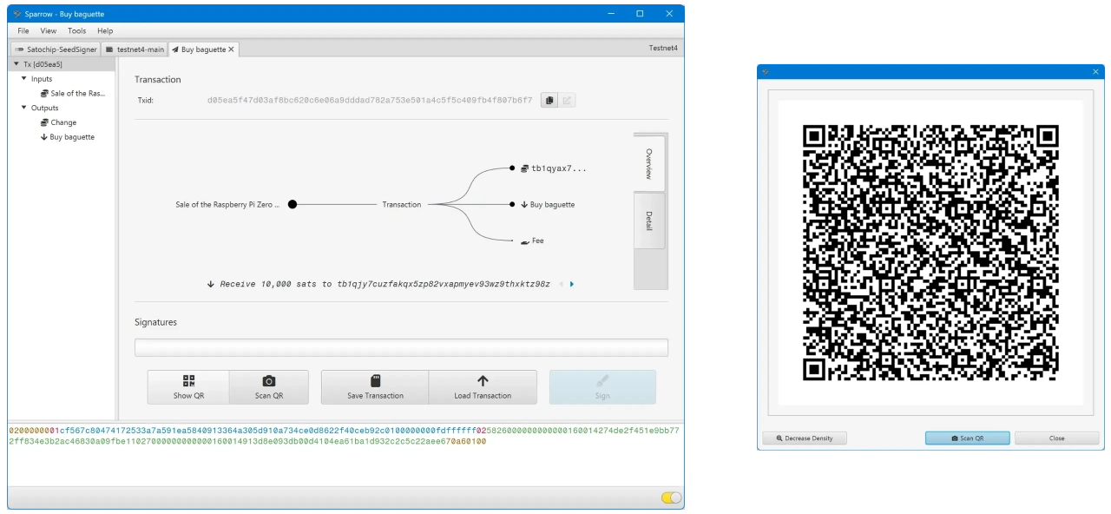Image resolution: width=1111 pixels, height=514 pixels.
Task: Click the down-arrow icon by Buy baguette in the diagram
Action: point(524,205)
